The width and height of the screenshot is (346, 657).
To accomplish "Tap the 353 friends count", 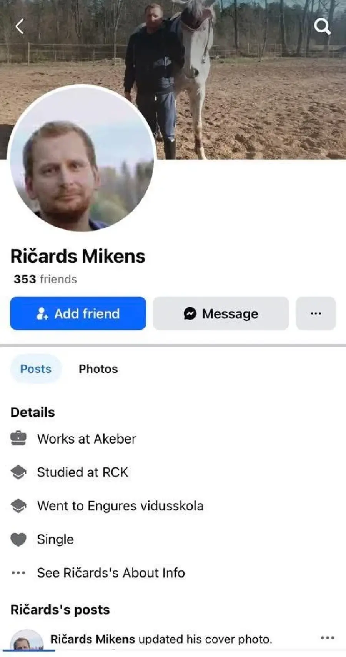I will [x=45, y=279].
